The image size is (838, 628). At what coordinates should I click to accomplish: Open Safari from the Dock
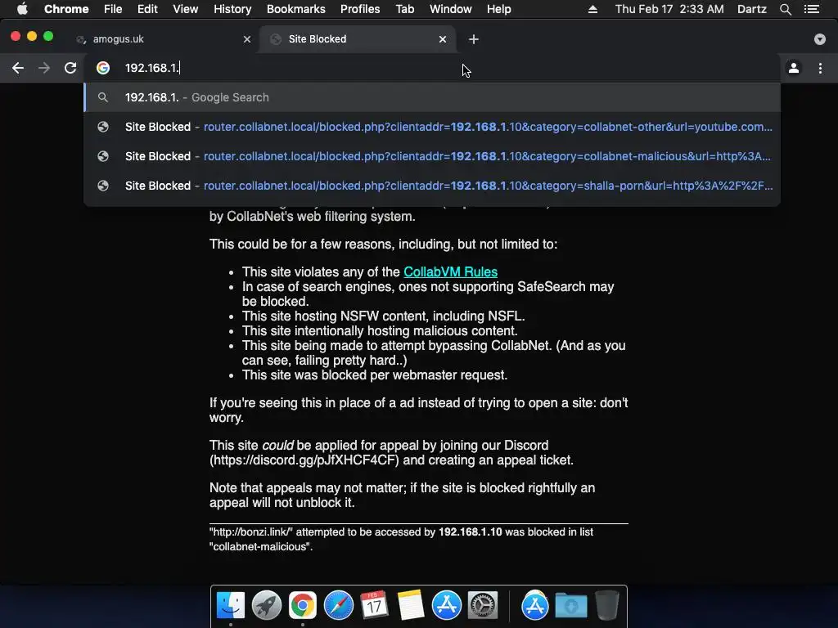[338, 606]
